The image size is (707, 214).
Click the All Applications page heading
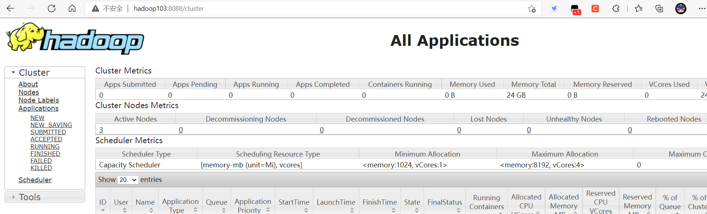(x=455, y=40)
